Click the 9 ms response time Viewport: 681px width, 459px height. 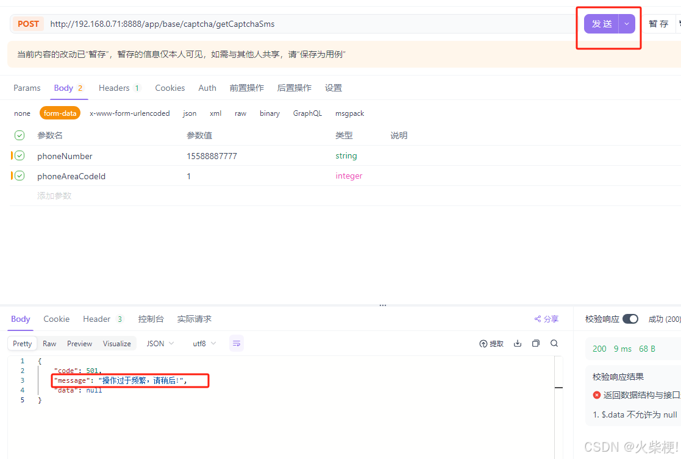pyautogui.click(x=622, y=349)
